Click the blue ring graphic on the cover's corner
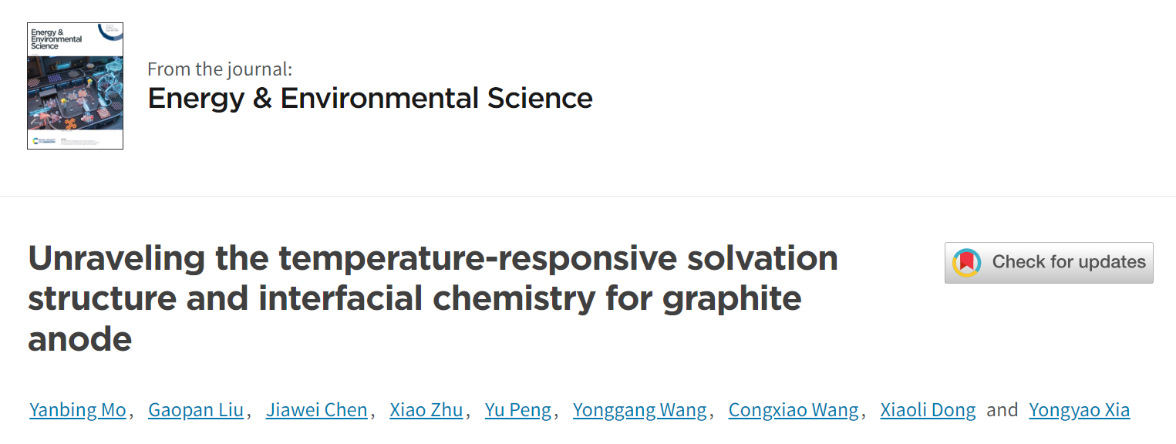 [x=113, y=31]
